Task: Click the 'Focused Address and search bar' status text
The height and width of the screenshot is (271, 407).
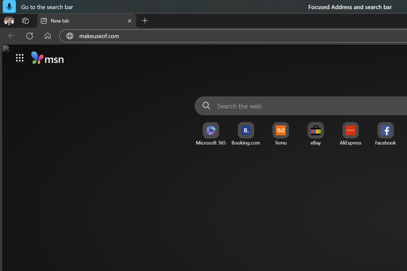Action: [x=350, y=7]
